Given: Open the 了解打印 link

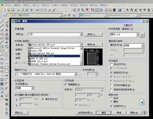Looking at the screenshot, I should 128,25.
